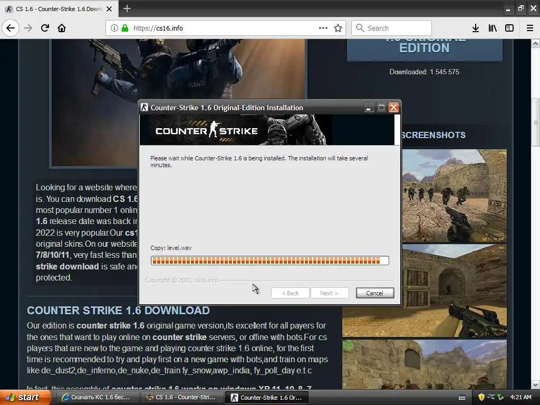Screen dimensions: 540x405
Task: Click the disabled Next button in the installer
Action: pyautogui.click(x=329, y=293)
